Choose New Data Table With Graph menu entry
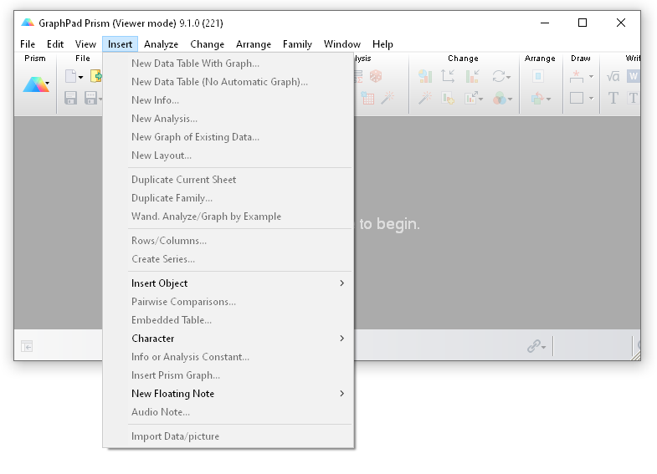 tap(228, 64)
